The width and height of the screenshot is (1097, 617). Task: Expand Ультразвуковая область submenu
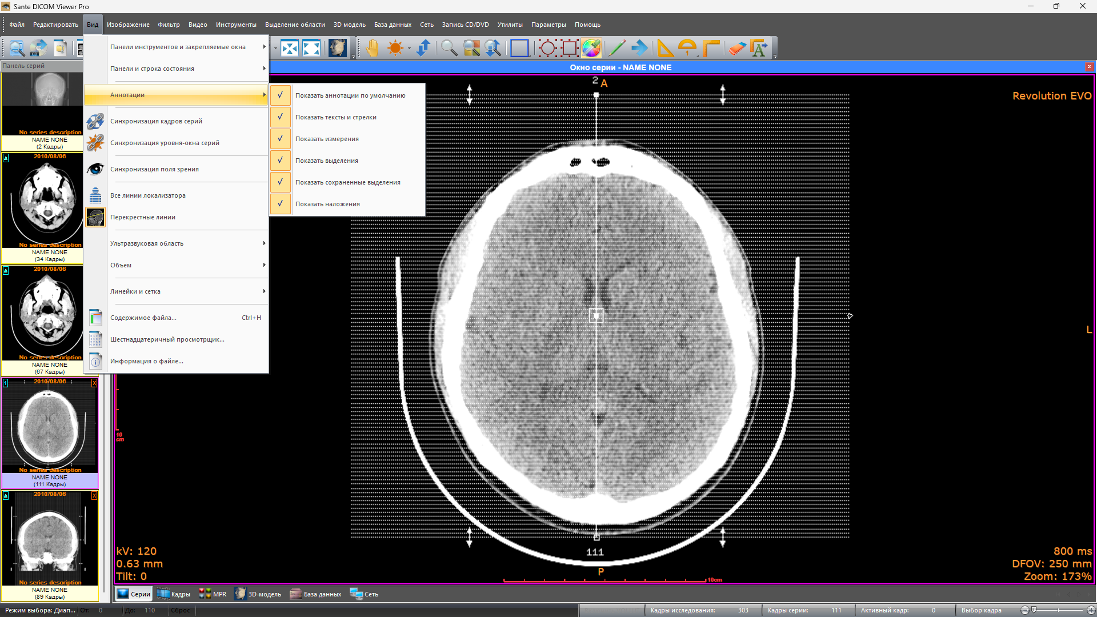click(x=177, y=243)
